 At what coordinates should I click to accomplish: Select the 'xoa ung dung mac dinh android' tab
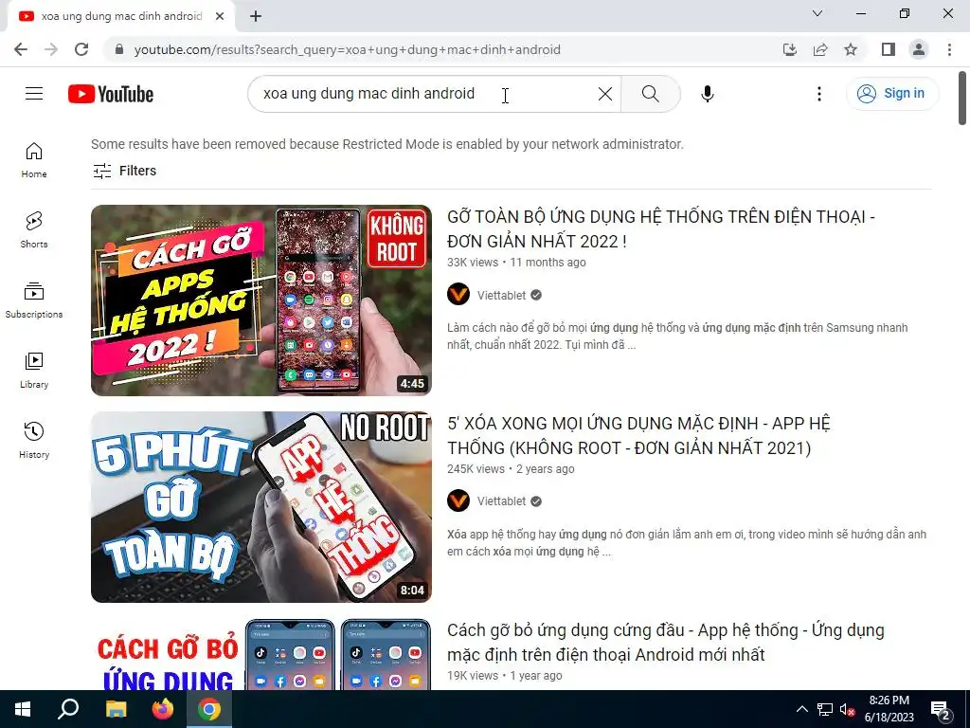pos(121,17)
